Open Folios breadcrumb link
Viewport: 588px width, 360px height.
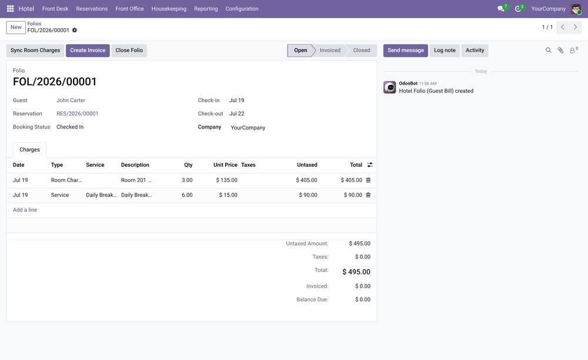[x=34, y=23]
